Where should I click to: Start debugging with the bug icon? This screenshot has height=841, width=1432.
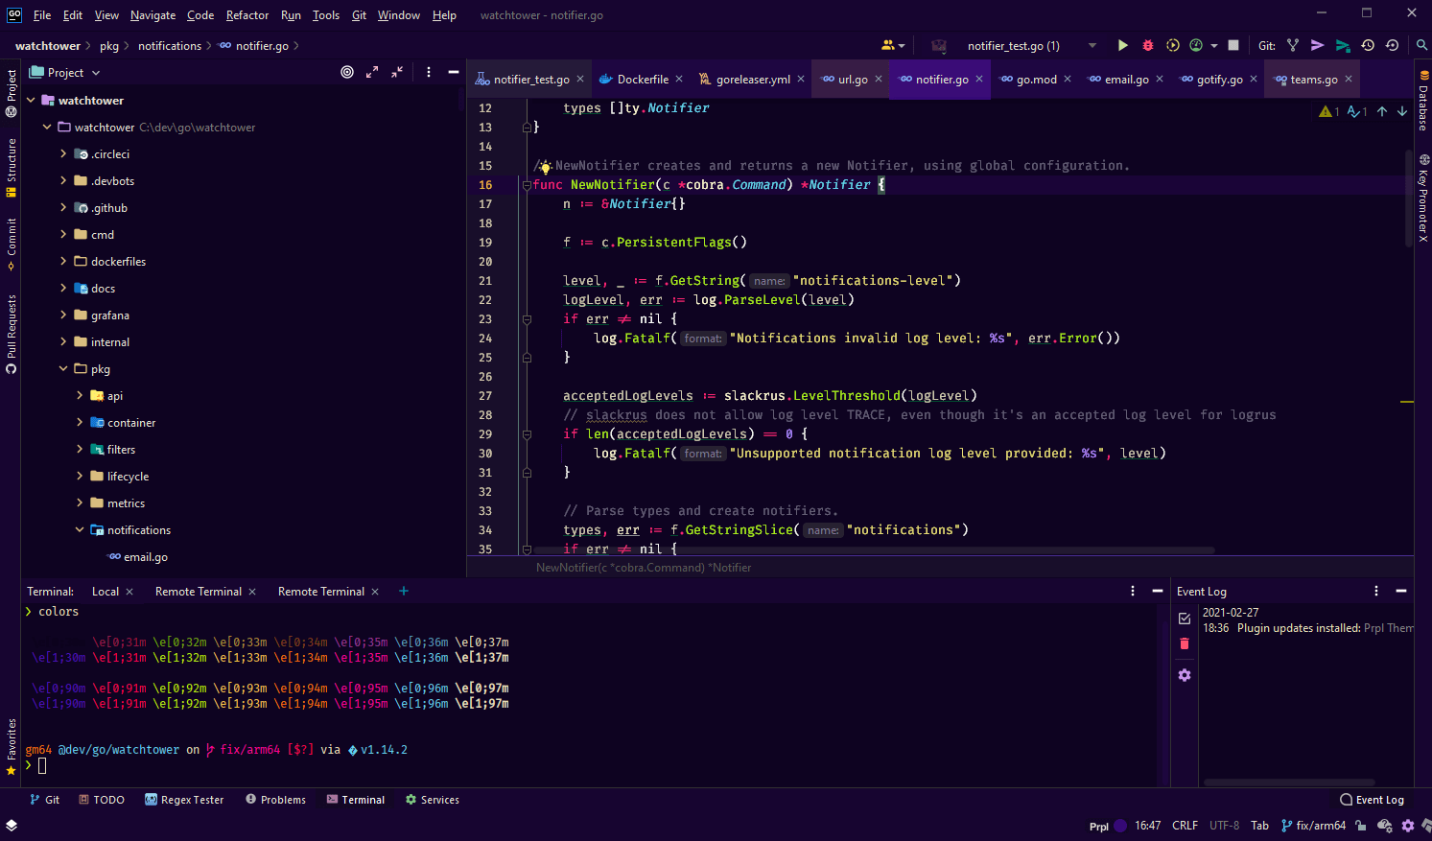[x=1147, y=45]
